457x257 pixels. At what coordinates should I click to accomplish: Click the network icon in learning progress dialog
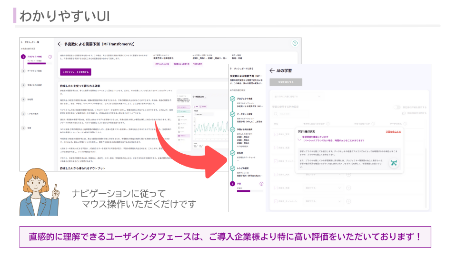point(393,162)
